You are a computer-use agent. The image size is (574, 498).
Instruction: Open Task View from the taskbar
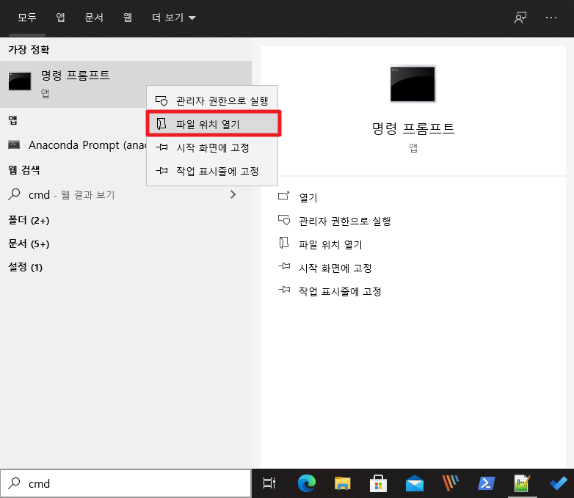[269, 483]
